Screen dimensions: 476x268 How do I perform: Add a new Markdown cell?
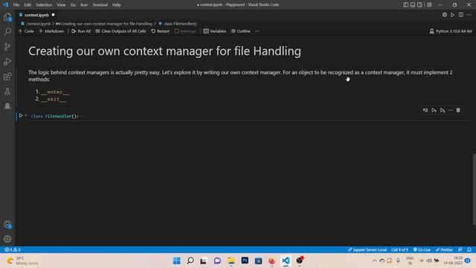pos(51,31)
